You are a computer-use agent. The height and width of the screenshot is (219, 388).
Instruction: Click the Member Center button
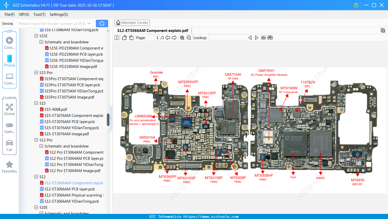click(x=132, y=22)
